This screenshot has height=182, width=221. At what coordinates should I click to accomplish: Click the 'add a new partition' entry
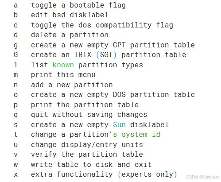[x=72, y=85]
